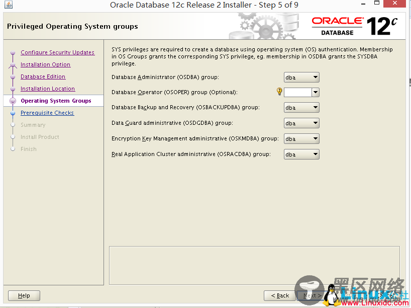411x308 pixels.
Task: Click the Data Guard administrative (OSDGDBA) label
Action: (x=172, y=123)
